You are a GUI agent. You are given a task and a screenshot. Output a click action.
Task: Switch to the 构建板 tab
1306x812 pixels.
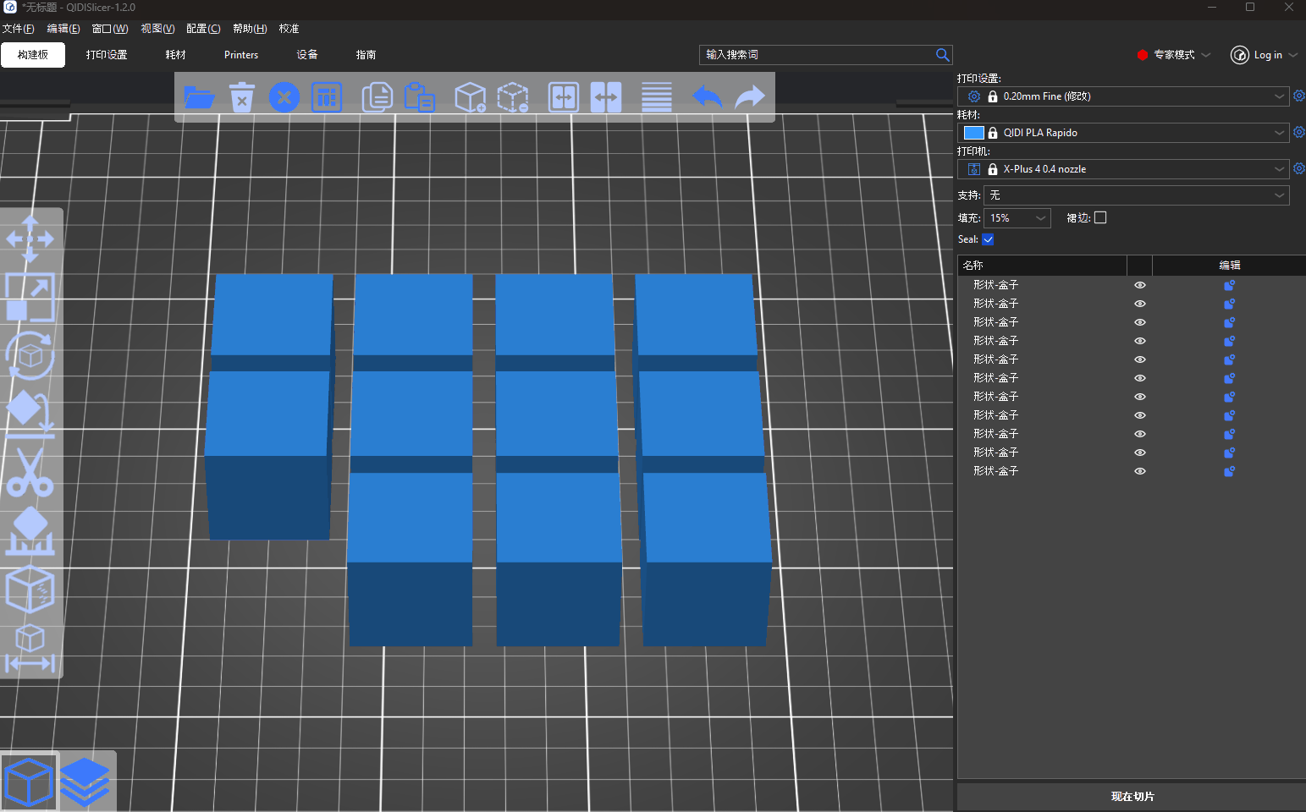click(33, 55)
